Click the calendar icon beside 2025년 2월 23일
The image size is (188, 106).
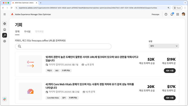click(47, 92)
